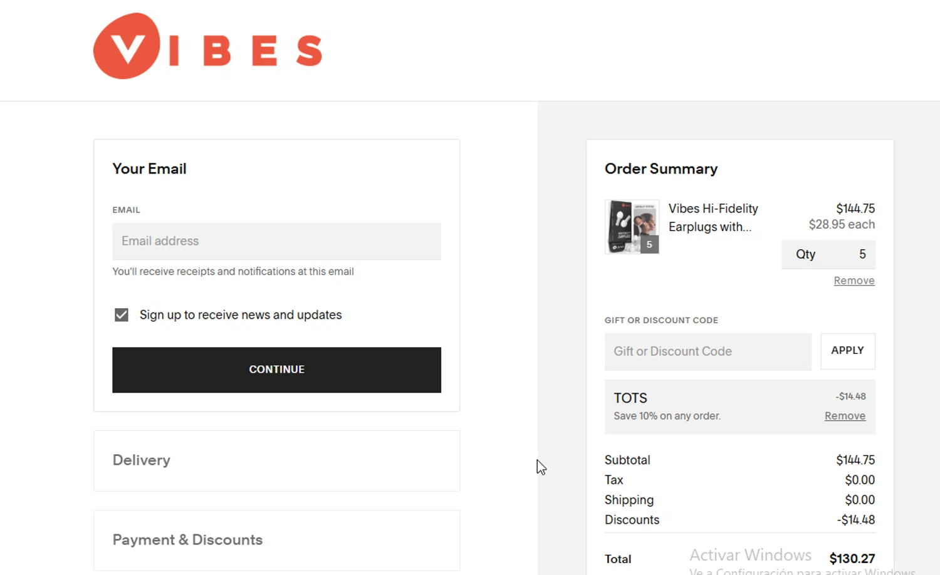
Task: Click the TOTS discount code name
Action: point(630,398)
